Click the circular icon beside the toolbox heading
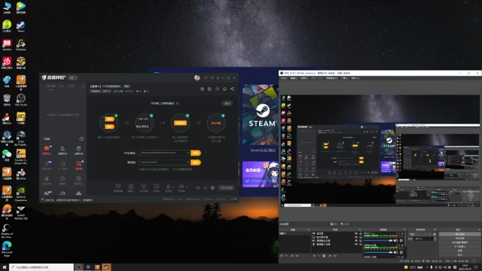482x271 pixels. (x=81, y=139)
